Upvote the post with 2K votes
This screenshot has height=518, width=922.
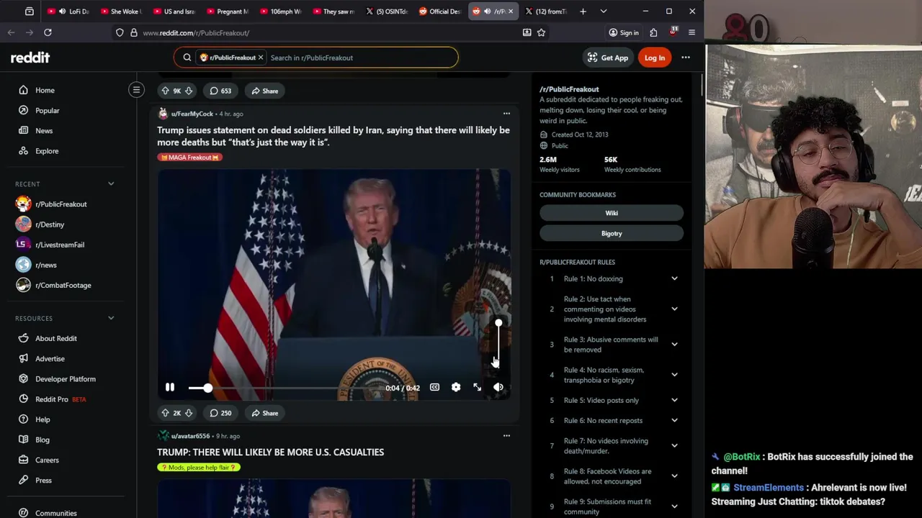(165, 413)
